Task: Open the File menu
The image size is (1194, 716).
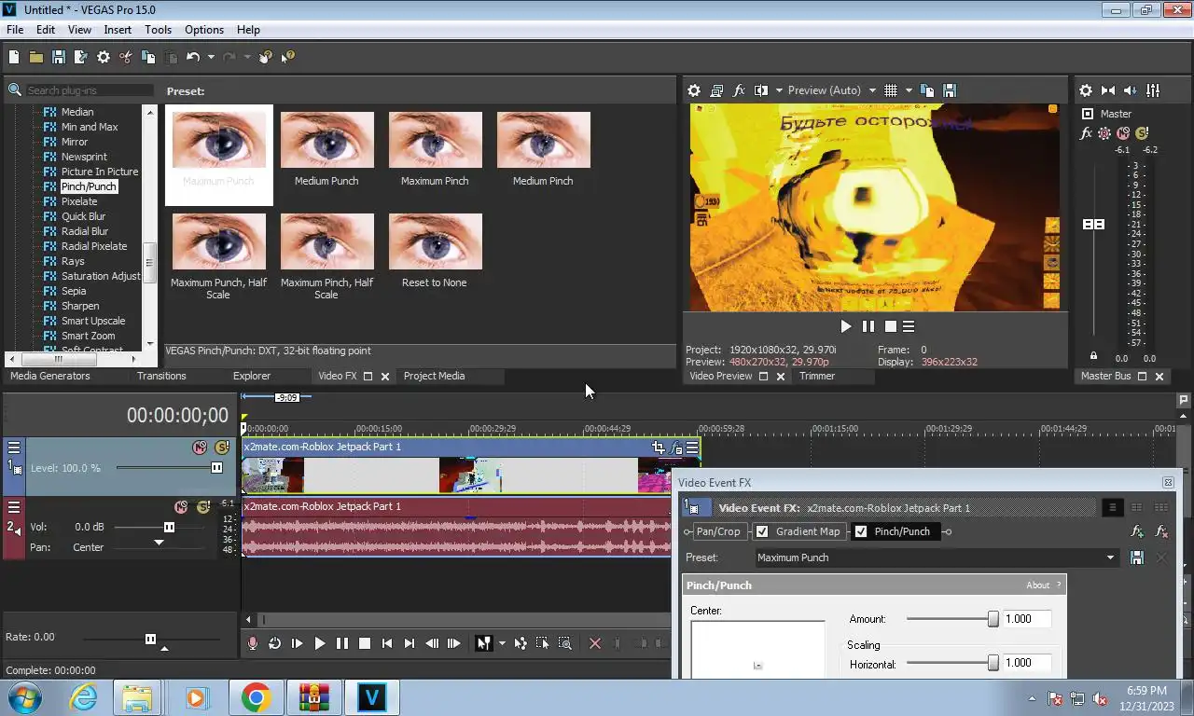Action: [x=15, y=30]
